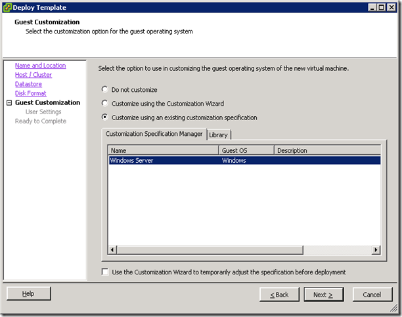
Task: Click the Description column header
Action: point(327,150)
